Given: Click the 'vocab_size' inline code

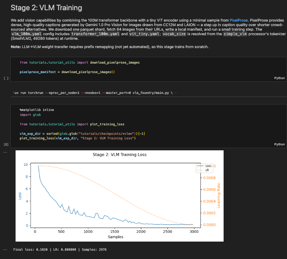Looking at the screenshot, I should pos(174,34).
